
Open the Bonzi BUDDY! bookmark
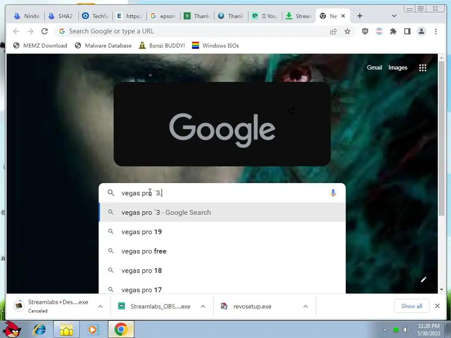(x=162, y=45)
